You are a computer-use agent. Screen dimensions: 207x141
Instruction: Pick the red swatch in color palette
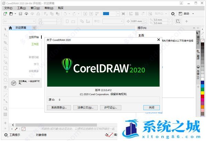(203, 96)
